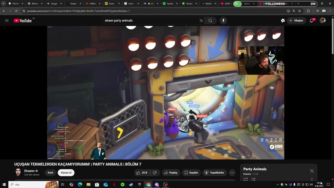Show hidden system tray icons chevron
Viewport: 334px width, 188px height.
coord(278,185)
